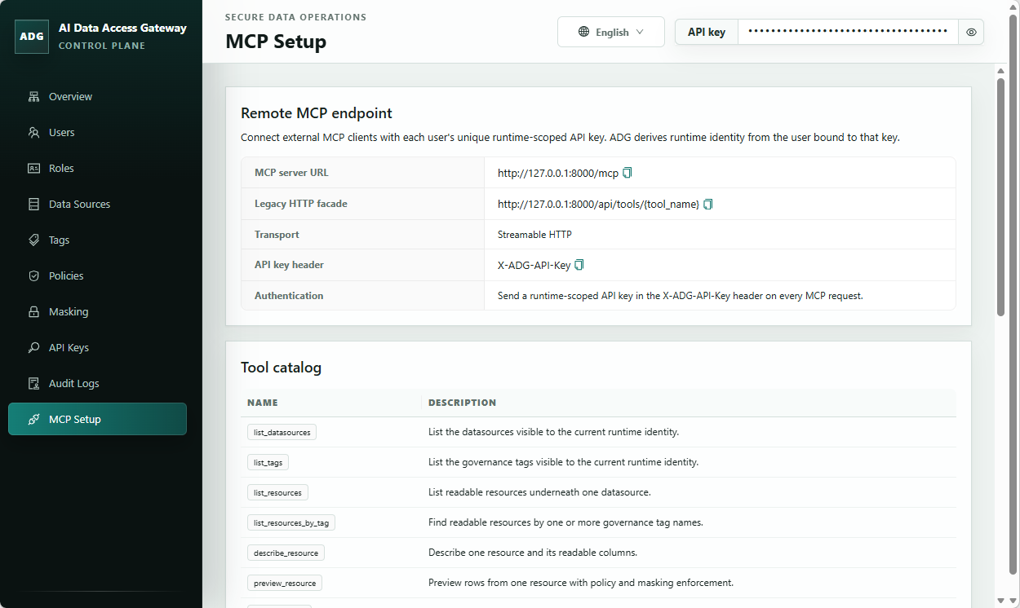Click 'Preview rows from one resource' description
The image size is (1020, 608).
tap(581, 583)
